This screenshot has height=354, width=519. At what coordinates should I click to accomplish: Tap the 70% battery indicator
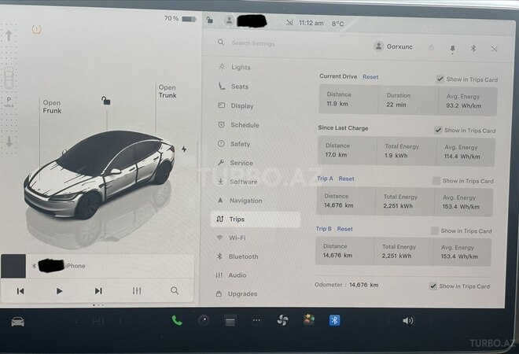(180, 19)
